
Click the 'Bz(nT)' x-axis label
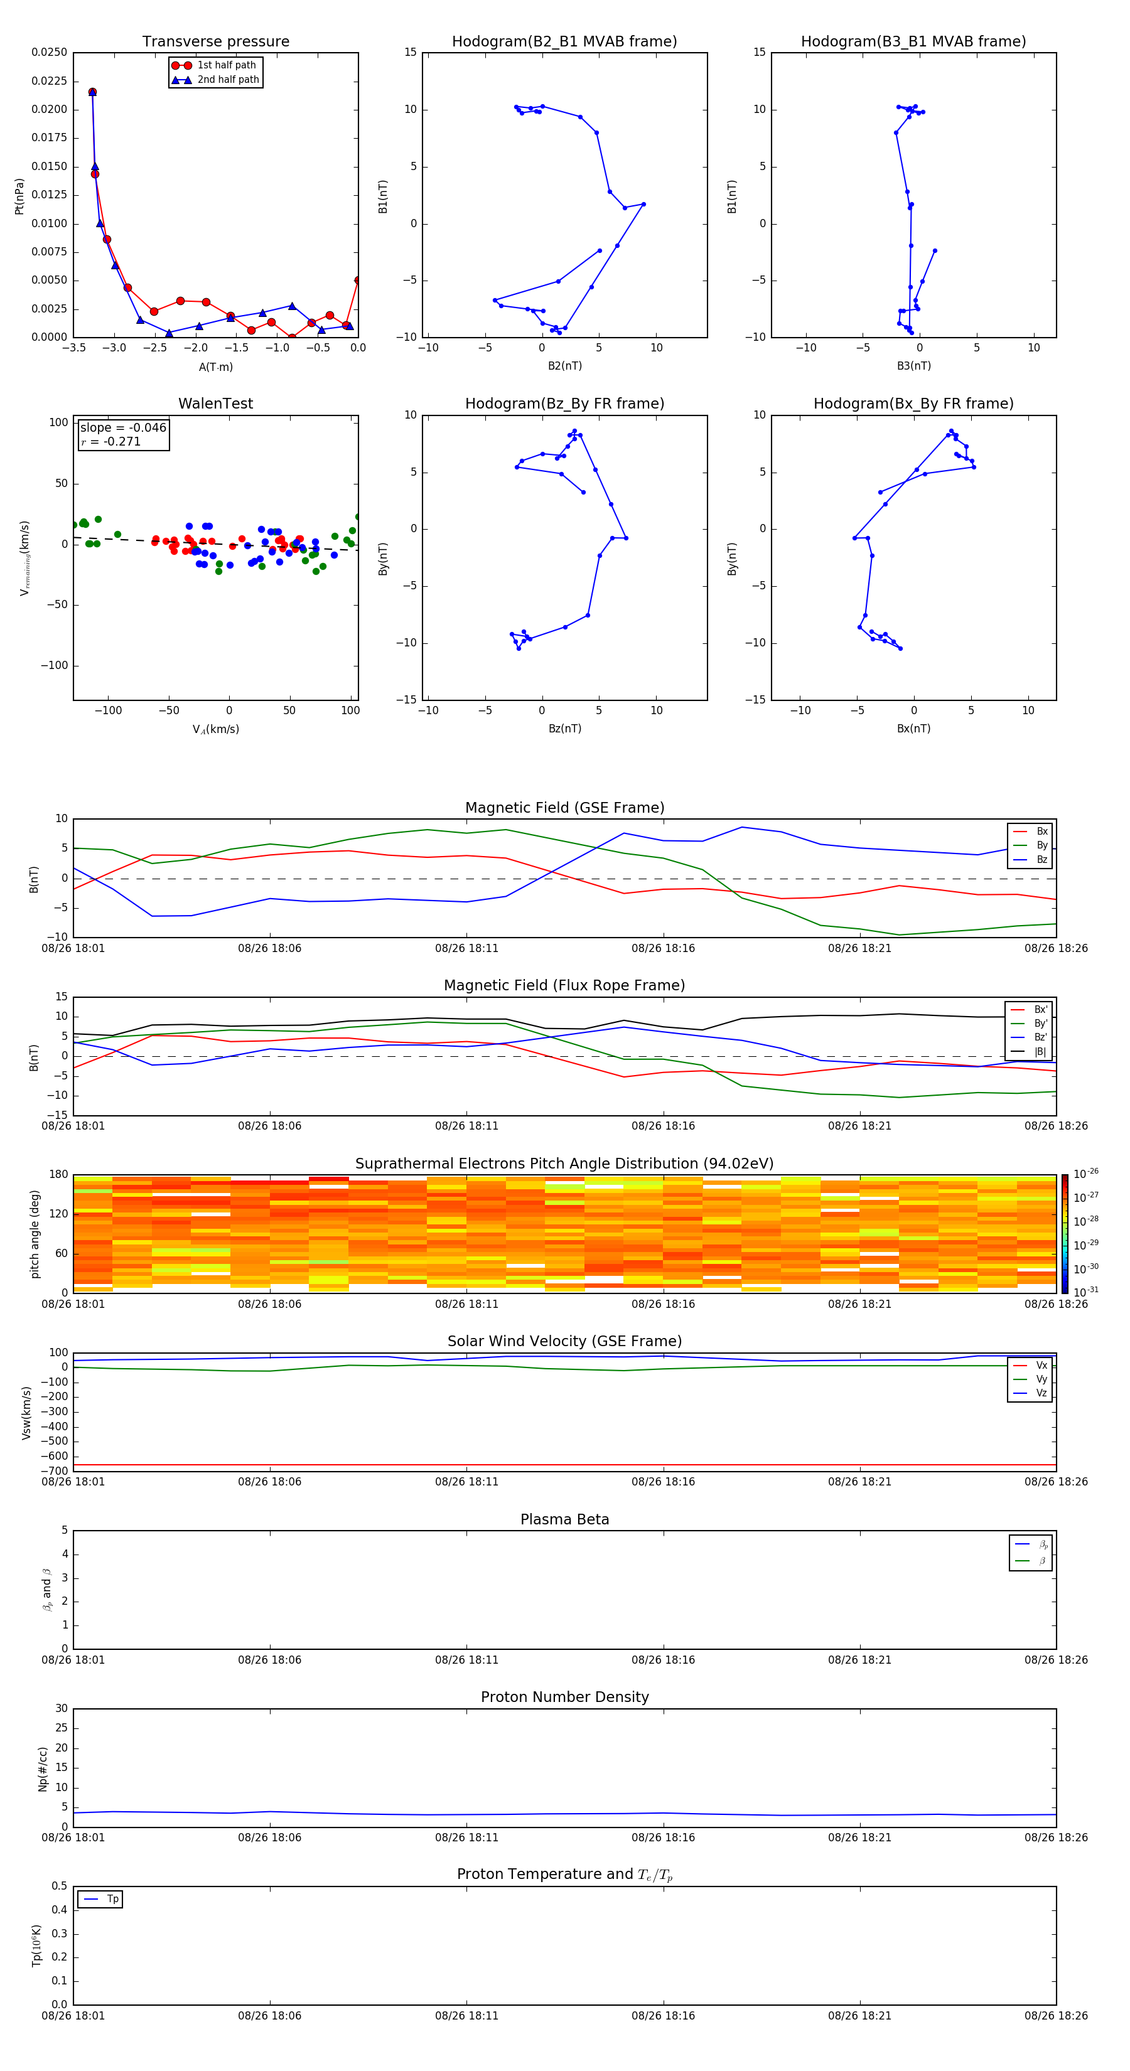(564, 729)
